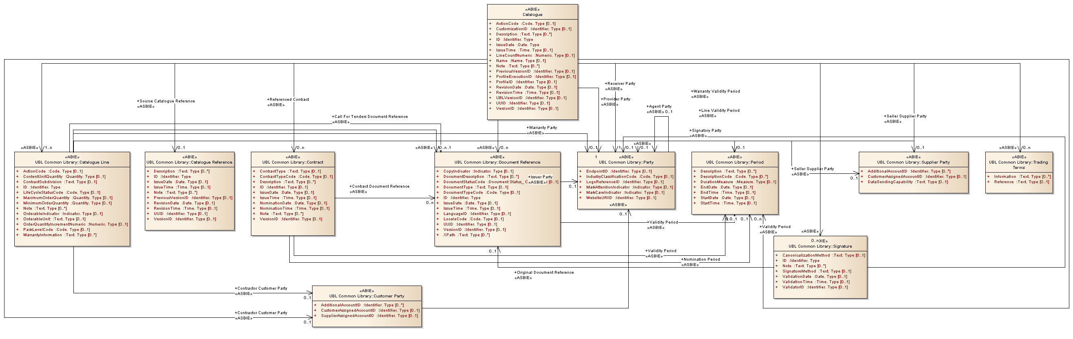The height and width of the screenshot is (339, 1073).
Task: Select the UBL Common Library::Period header
Action: pos(734,162)
